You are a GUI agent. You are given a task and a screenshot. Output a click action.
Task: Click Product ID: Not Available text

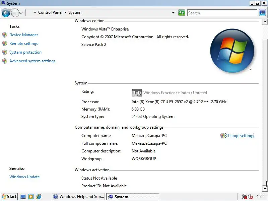coord(104,186)
